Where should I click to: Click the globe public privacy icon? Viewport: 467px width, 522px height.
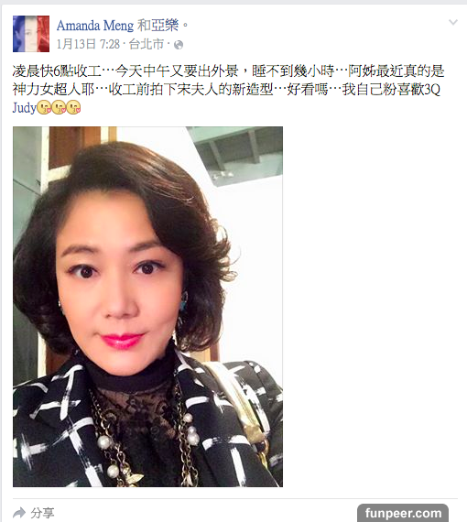coord(179,45)
